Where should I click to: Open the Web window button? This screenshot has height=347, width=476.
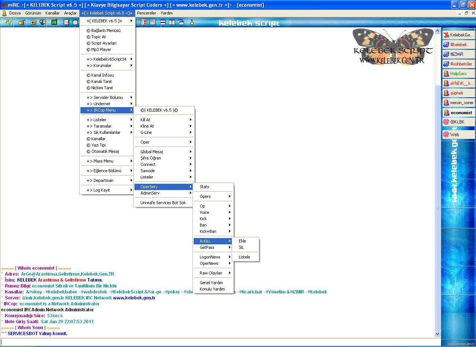pyautogui.click(x=459, y=135)
